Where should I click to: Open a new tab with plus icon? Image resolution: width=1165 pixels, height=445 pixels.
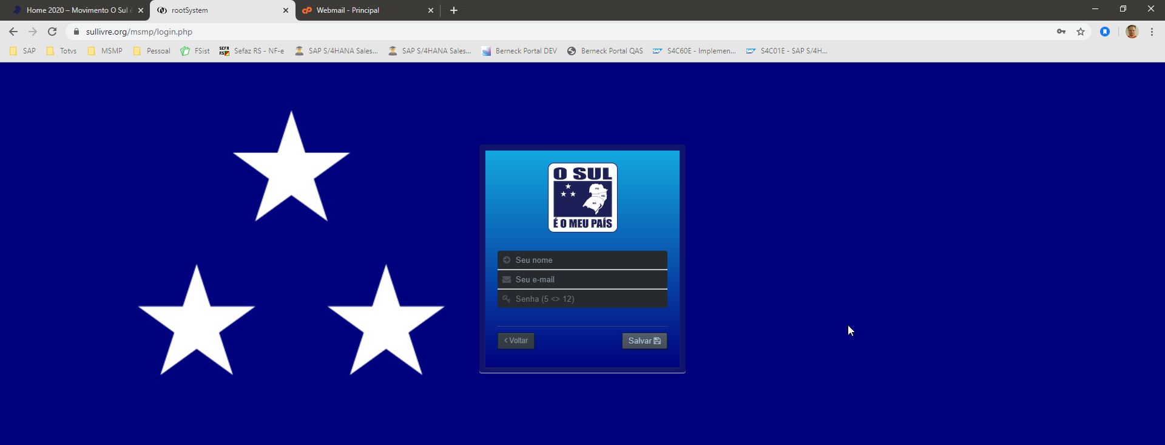pos(454,10)
